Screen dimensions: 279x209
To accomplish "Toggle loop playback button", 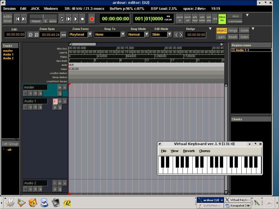I will pyautogui.click(x=62, y=19).
